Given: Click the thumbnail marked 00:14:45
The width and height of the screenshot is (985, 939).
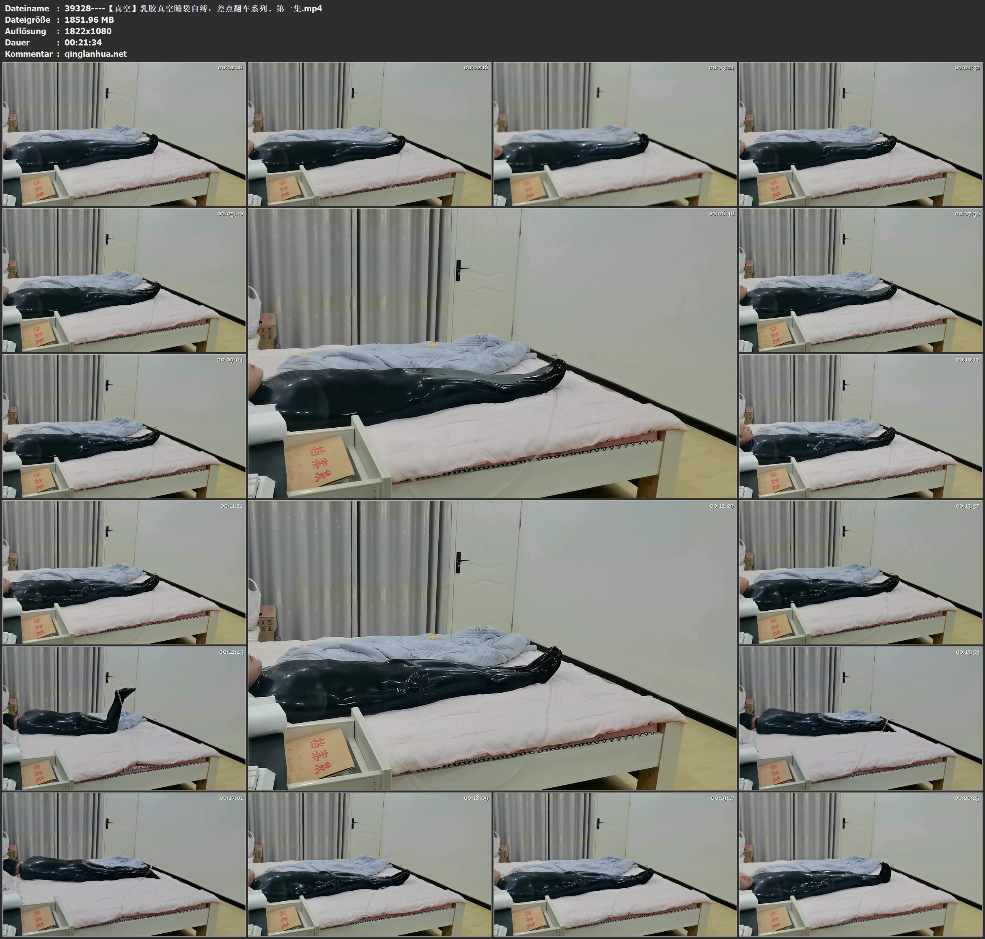Looking at the screenshot, I should coord(124,718).
